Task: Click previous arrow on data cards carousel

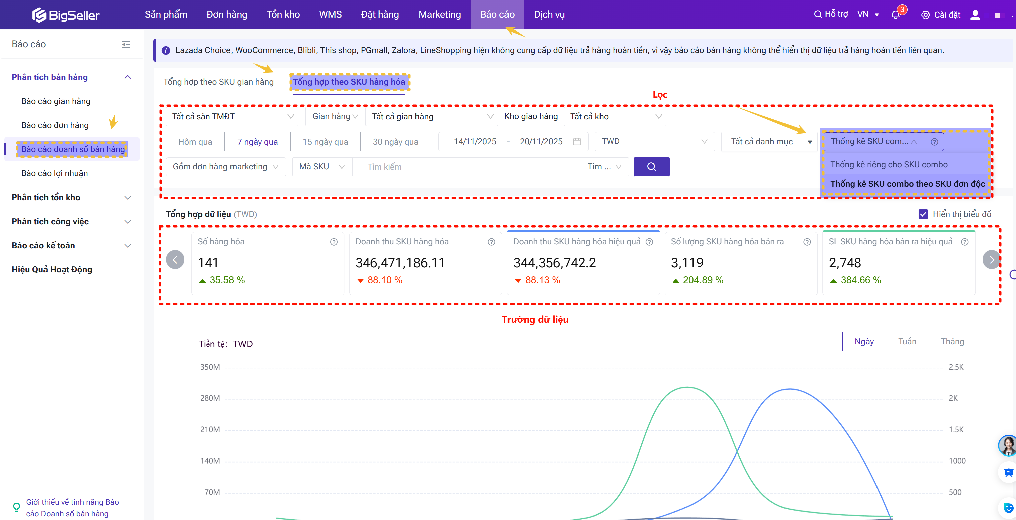Action: [x=175, y=260]
